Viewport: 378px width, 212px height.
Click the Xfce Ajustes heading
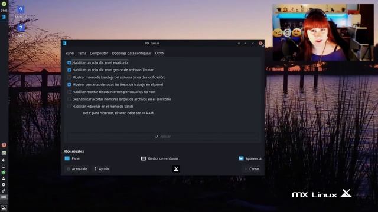coord(74,151)
